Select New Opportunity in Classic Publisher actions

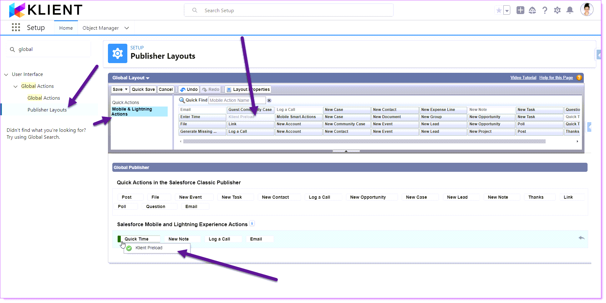(x=372, y=197)
